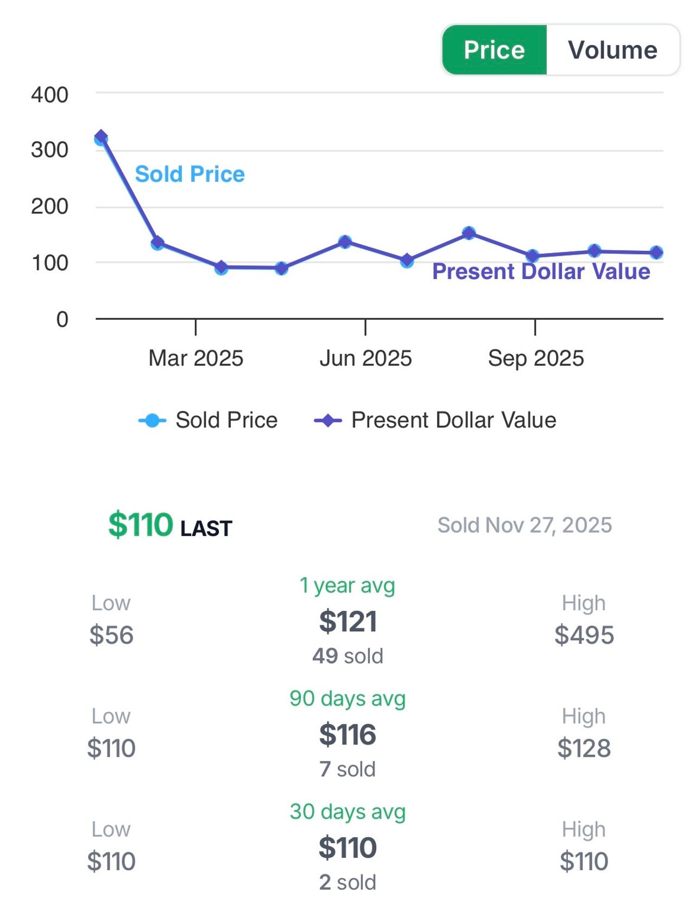Toggle Present Dollar Value legend entry
Viewport: 695px width, 918px height.
(x=453, y=420)
